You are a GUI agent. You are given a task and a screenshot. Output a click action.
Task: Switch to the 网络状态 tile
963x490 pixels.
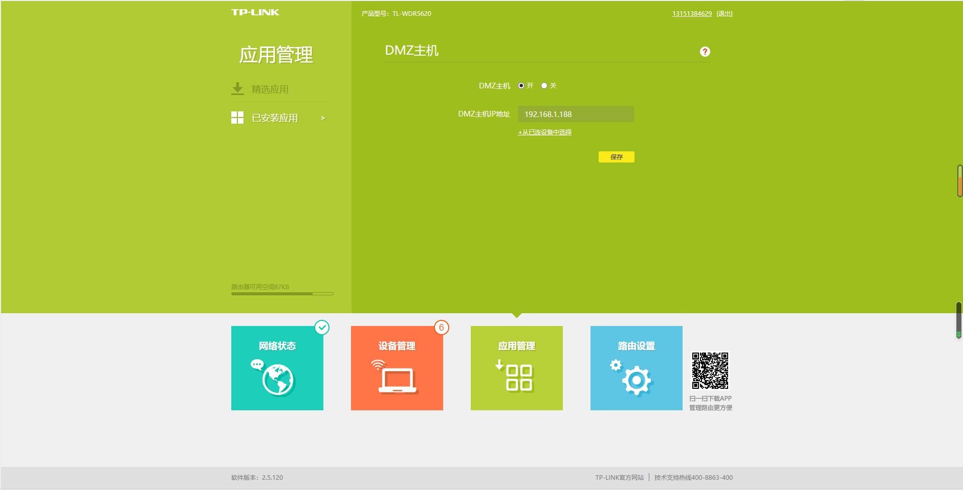pos(277,368)
